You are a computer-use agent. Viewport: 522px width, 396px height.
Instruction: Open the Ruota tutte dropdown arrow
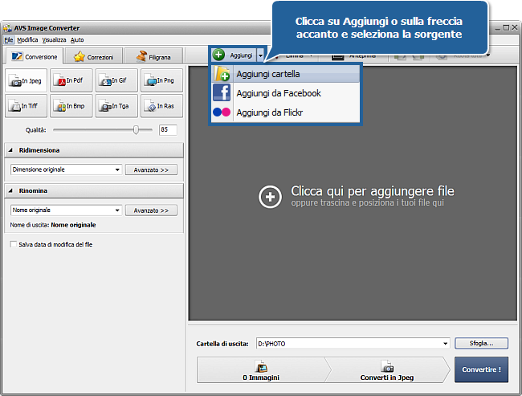(x=488, y=55)
